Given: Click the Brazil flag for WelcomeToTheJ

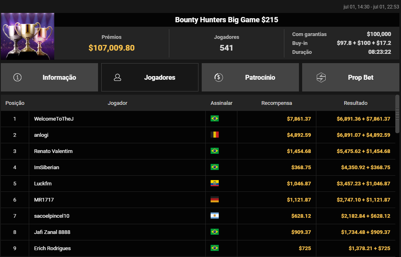Looking at the screenshot, I should [x=215, y=119].
